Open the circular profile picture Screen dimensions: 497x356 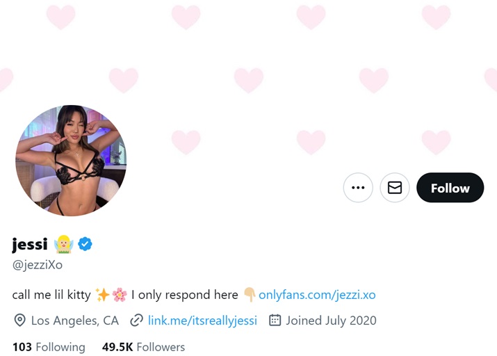point(71,161)
